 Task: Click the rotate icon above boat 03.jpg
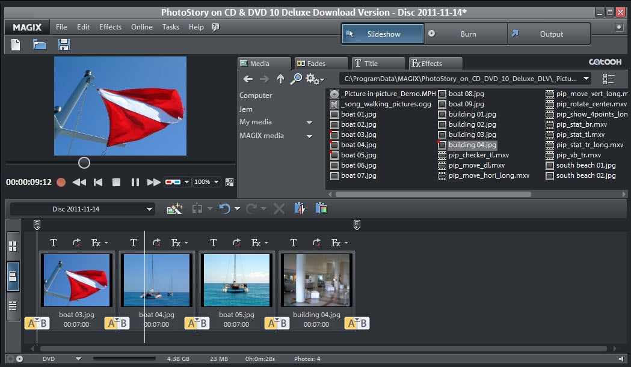coord(76,243)
